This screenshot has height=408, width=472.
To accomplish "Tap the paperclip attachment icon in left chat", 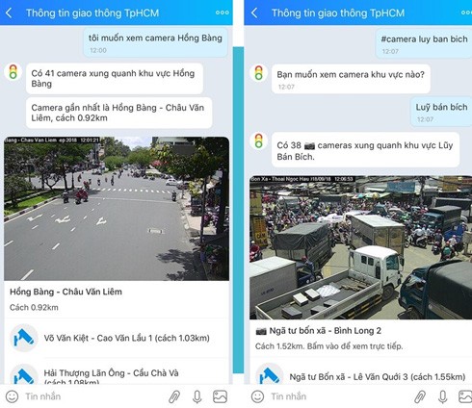I will click(174, 396).
